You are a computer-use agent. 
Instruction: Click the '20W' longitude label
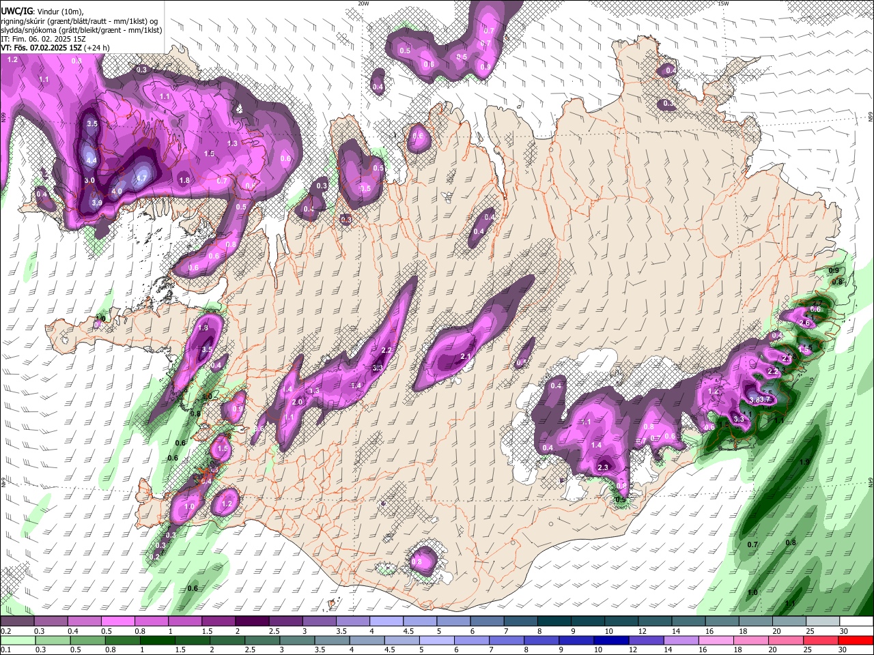363,3
